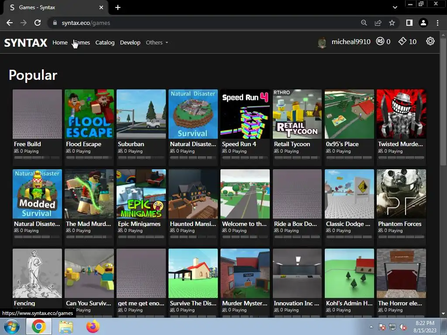
Task: Open the Fencing game thumbnail
Action: [38, 273]
